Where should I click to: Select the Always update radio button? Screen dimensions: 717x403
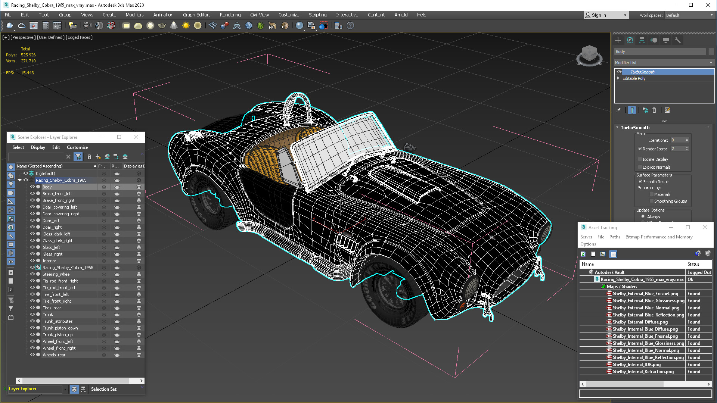click(x=643, y=216)
